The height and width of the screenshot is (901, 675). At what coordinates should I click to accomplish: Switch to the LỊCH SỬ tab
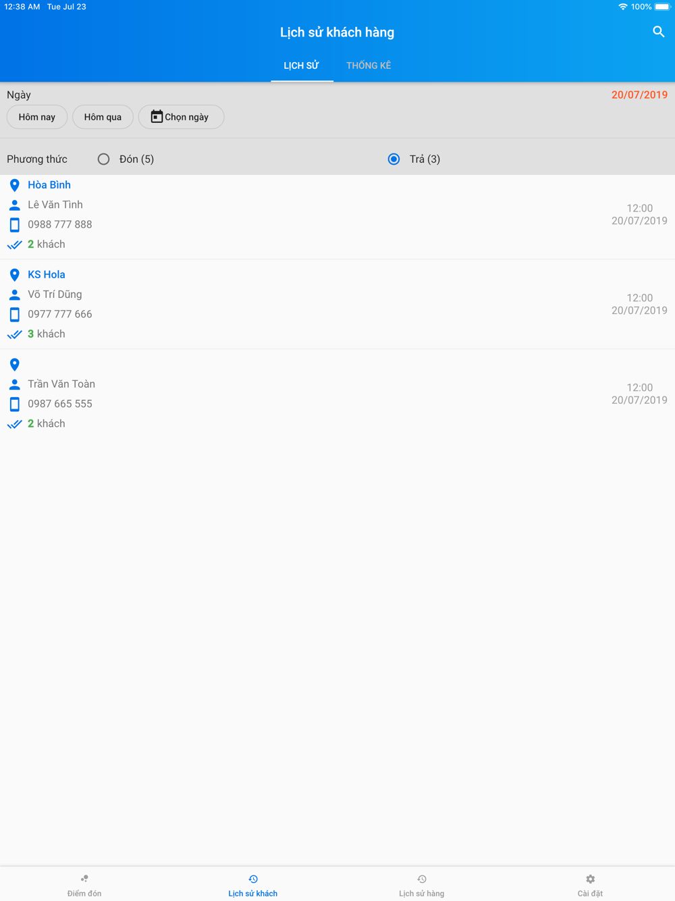(302, 66)
